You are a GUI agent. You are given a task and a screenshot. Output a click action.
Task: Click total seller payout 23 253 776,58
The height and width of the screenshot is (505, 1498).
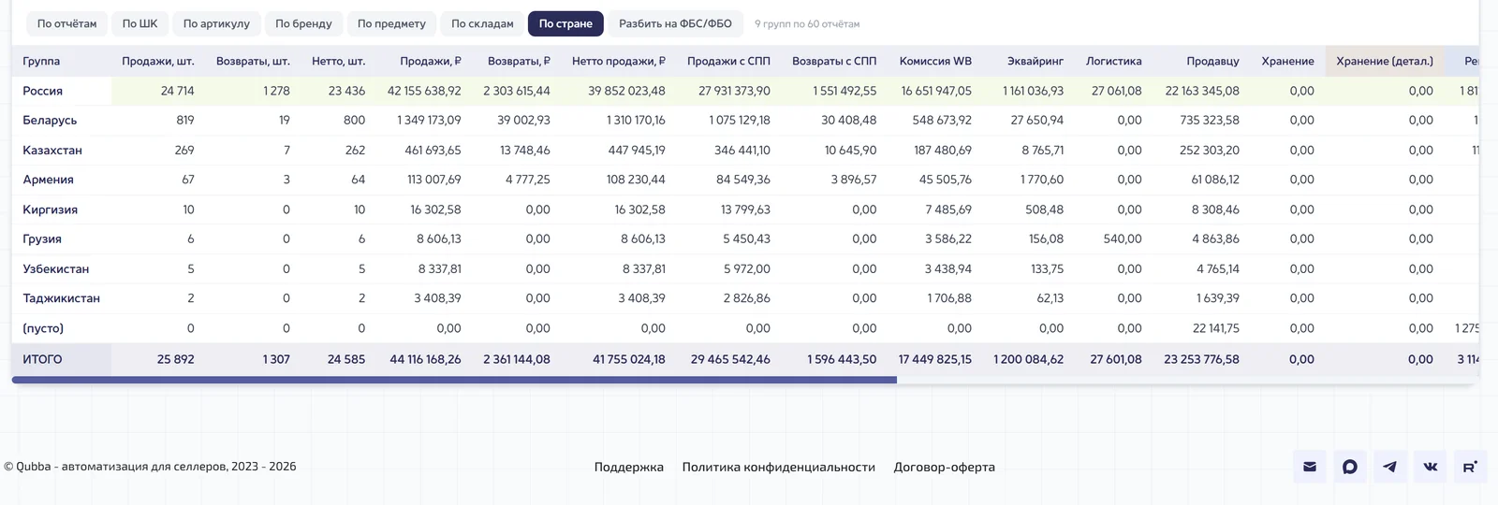tap(1201, 359)
